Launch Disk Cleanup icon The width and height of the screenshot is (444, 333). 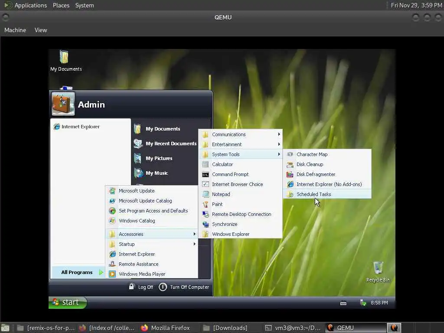pyautogui.click(x=290, y=164)
